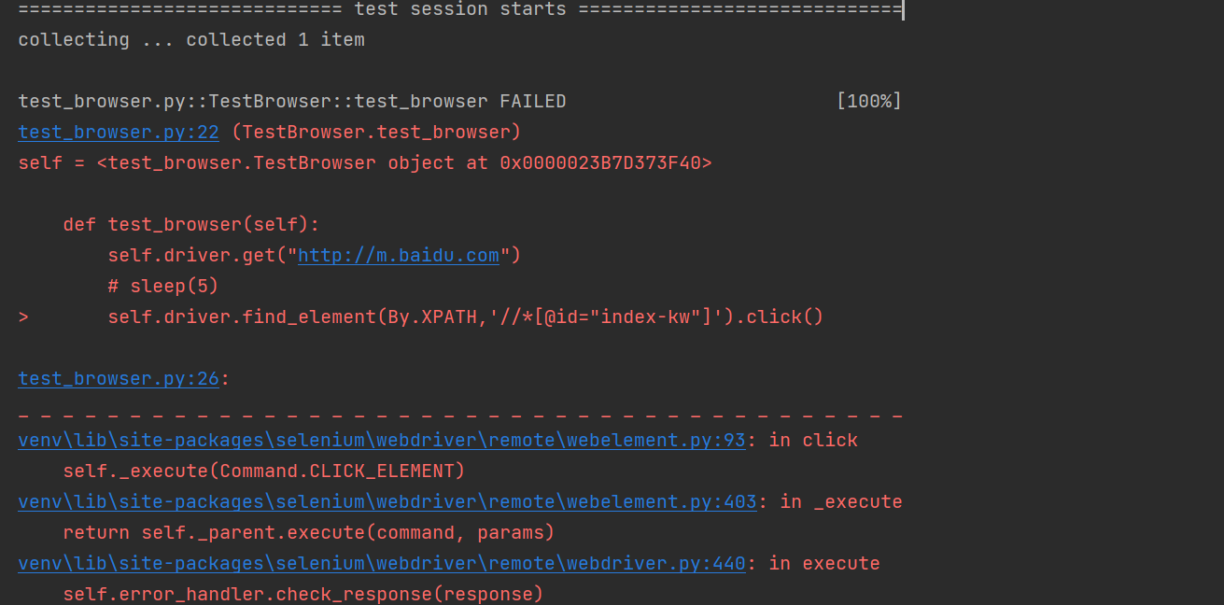The image size is (1224, 605).
Task: Click the 'def test_browser(self):' line
Action: pyautogui.click(x=191, y=224)
